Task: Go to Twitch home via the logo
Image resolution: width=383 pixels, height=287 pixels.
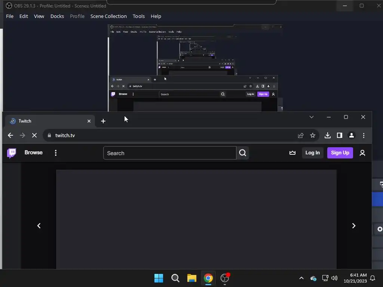Action: (x=12, y=153)
